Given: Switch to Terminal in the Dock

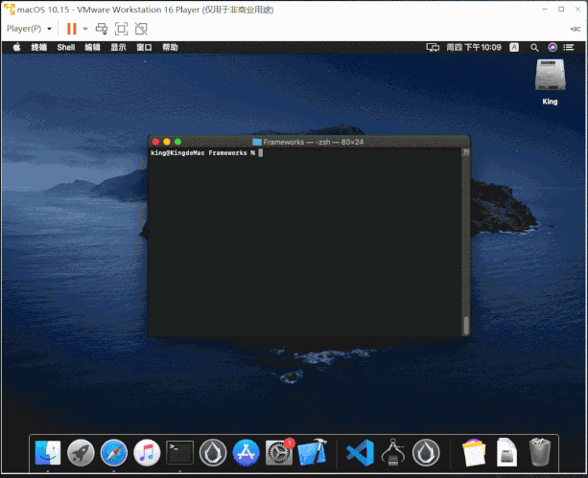Looking at the screenshot, I should [179, 452].
